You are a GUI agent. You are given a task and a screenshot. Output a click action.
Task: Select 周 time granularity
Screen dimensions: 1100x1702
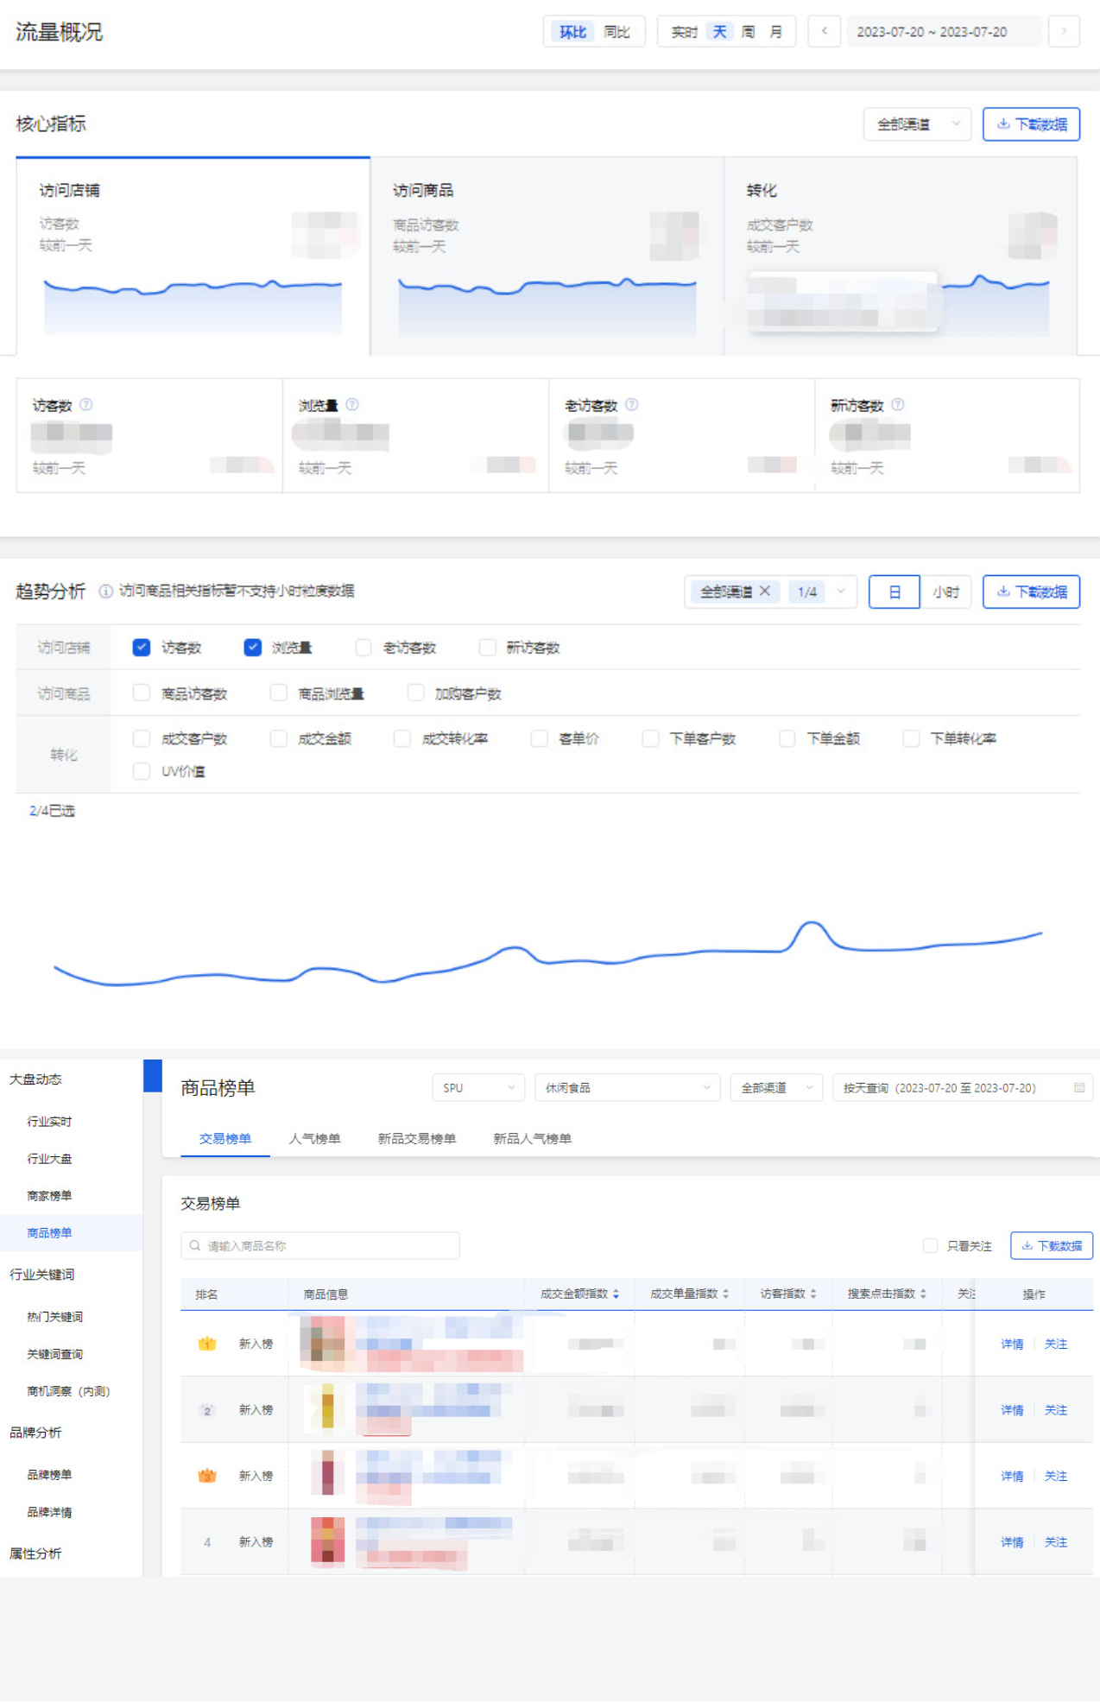pos(748,31)
